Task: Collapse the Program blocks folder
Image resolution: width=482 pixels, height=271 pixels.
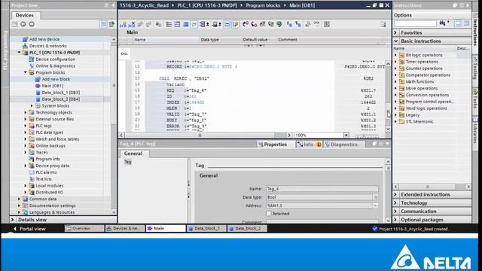Action: click(25, 72)
